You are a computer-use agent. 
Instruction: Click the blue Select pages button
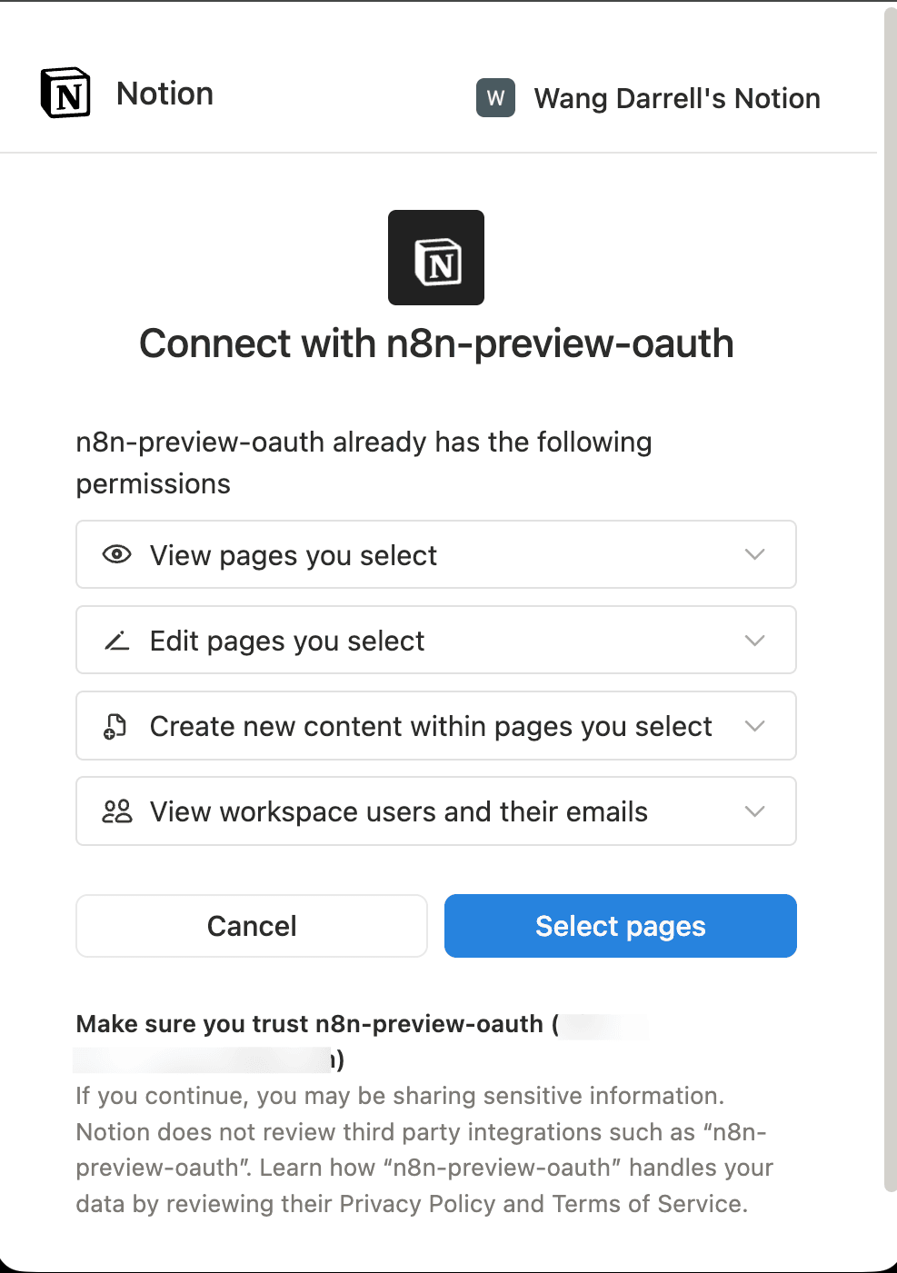click(x=621, y=926)
